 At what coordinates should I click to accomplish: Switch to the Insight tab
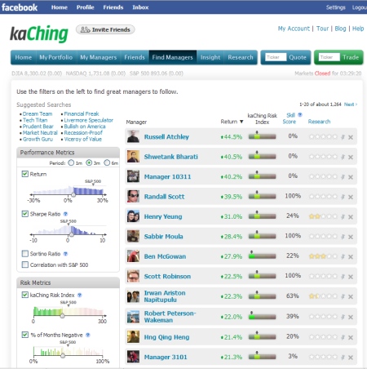[210, 57]
